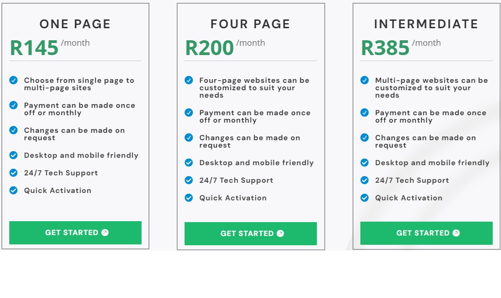Select the ONE PAGE plan heading
The width and height of the screenshot is (501, 298).
75,24
